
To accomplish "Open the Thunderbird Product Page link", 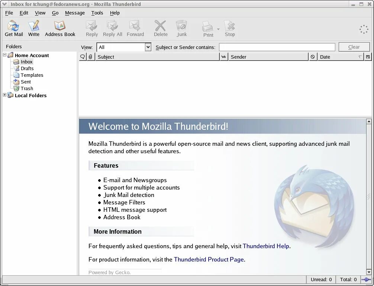I will [x=209, y=259].
